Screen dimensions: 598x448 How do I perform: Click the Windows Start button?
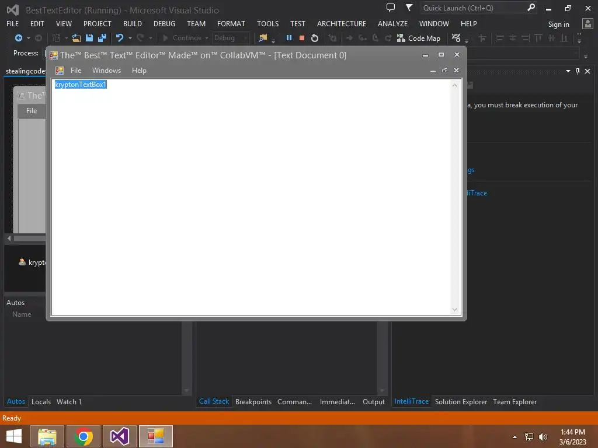14,436
